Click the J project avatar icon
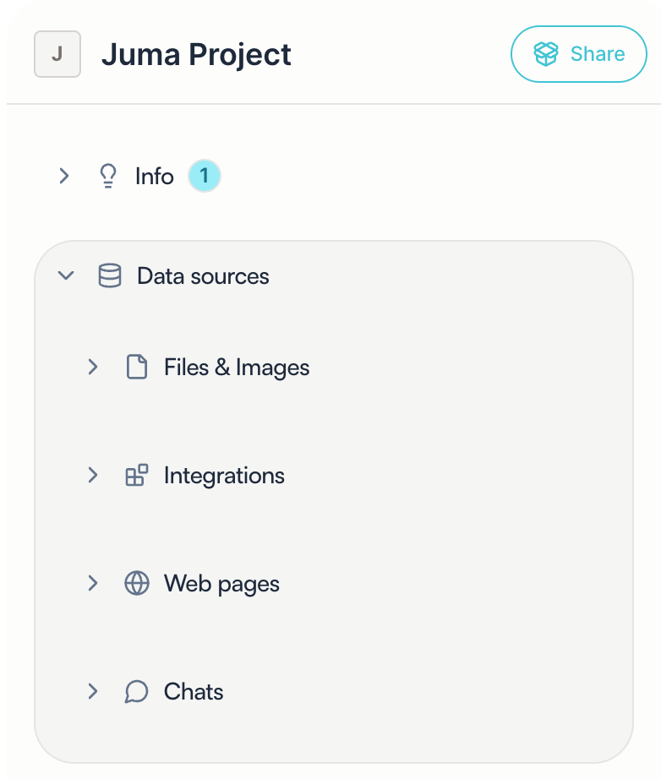Viewport: 661px width, 779px height. point(57,55)
